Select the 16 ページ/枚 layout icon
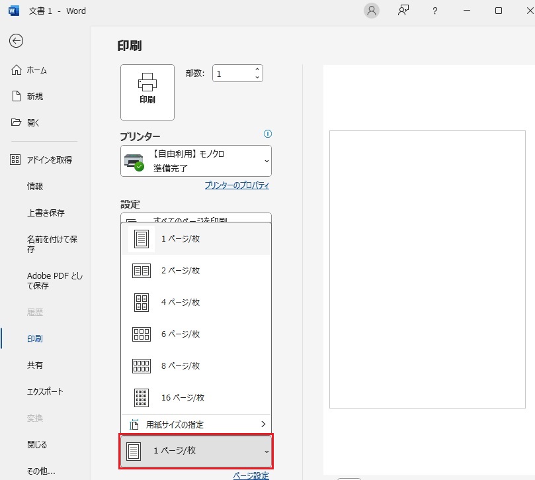535x480 pixels. coord(141,397)
